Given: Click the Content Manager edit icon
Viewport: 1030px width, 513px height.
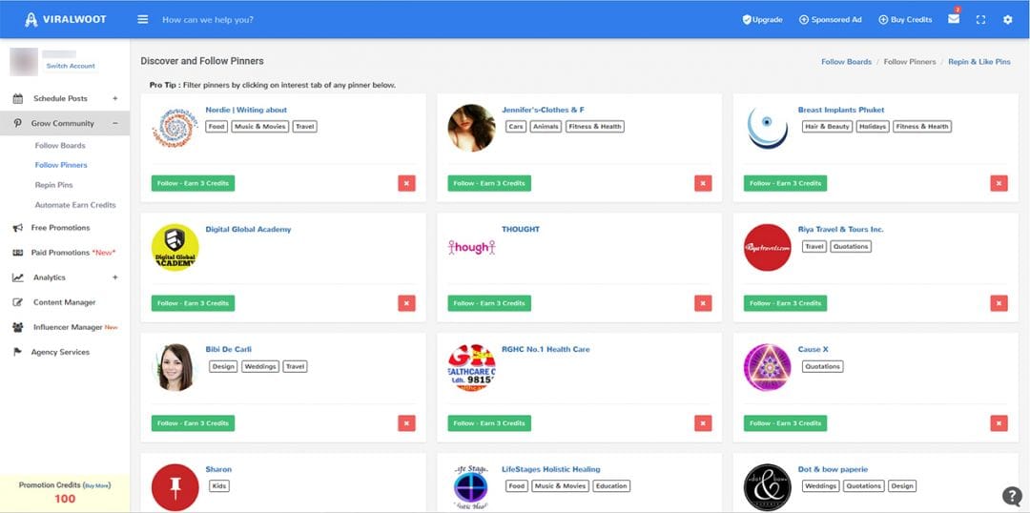Looking at the screenshot, I should 18,303.
